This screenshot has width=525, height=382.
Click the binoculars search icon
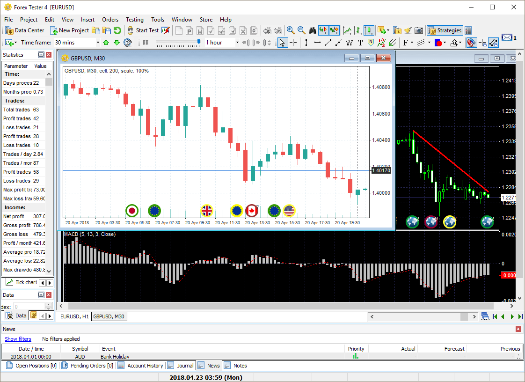[313, 30]
